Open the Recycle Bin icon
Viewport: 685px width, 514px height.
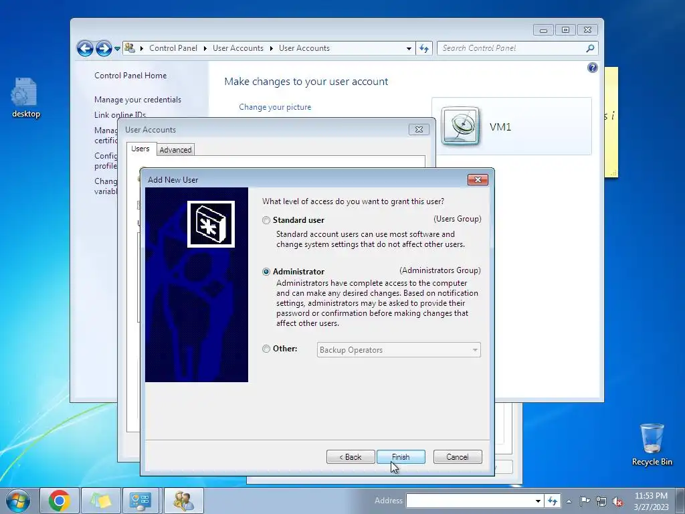[x=652, y=444]
